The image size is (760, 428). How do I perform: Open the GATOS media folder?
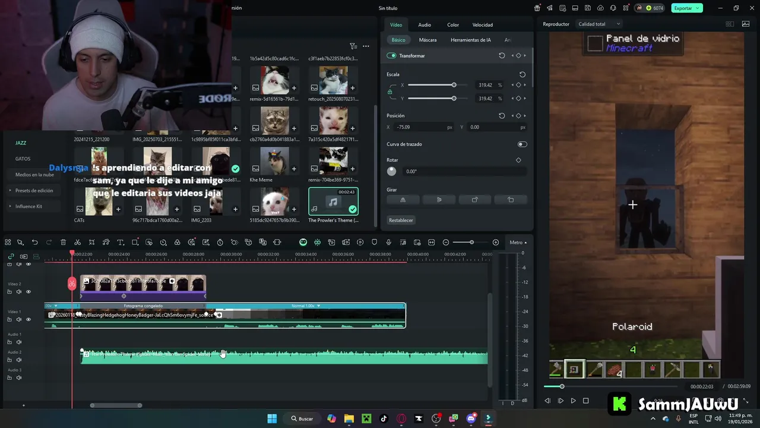click(x=23, y=159)
